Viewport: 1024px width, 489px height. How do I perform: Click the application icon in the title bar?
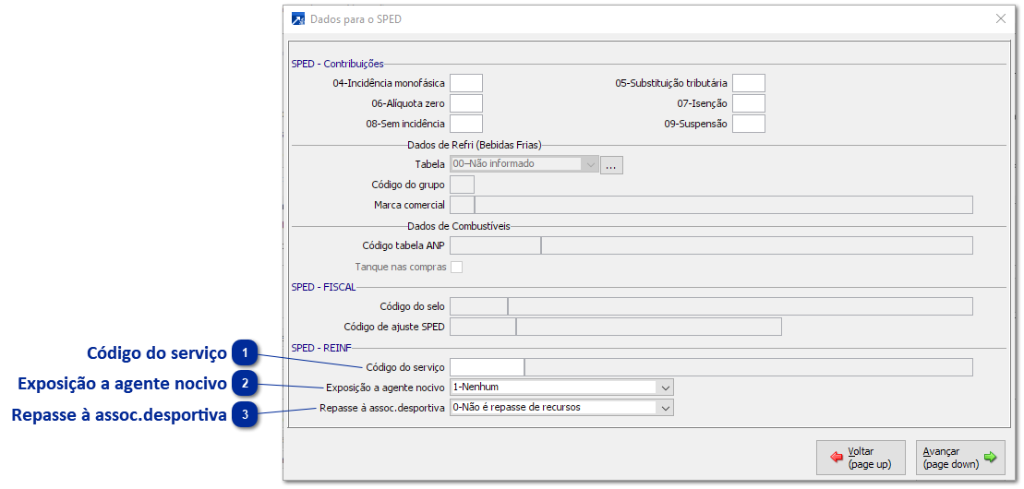pos(298,18)
